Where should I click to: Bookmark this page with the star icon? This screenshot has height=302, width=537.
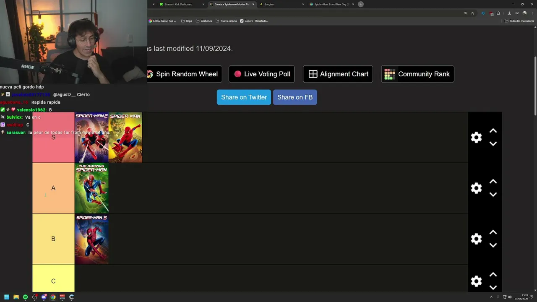(472, 13)
